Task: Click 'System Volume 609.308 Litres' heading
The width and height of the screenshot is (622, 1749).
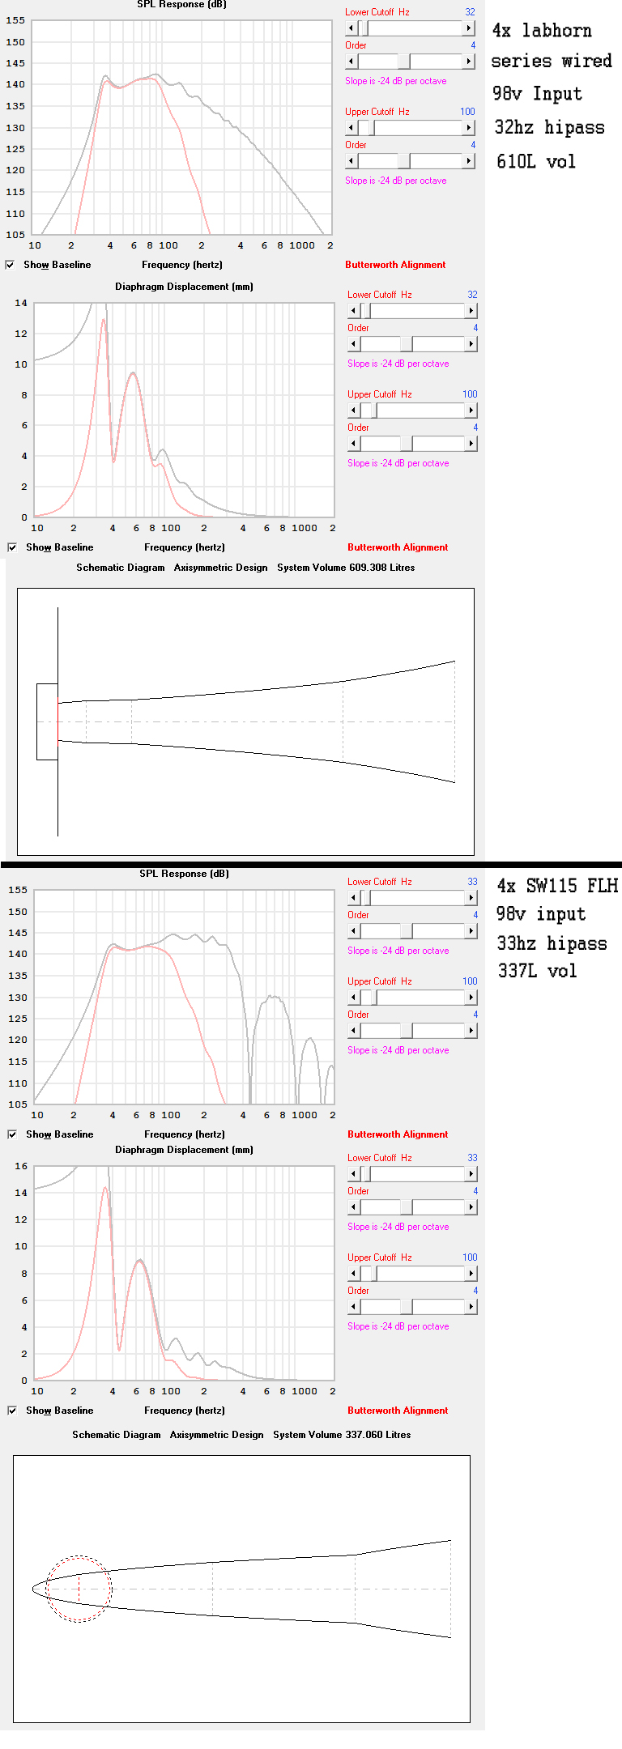Action: (x=346, y=568)
